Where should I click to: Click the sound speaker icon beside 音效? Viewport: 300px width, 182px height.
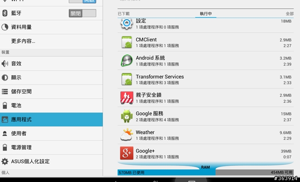(5, 64)
